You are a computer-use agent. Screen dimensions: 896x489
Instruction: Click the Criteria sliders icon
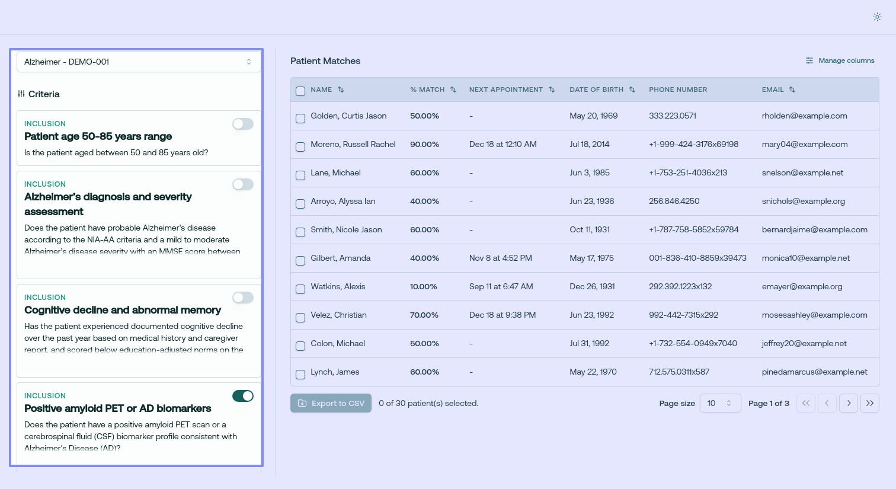pos(21,94)
